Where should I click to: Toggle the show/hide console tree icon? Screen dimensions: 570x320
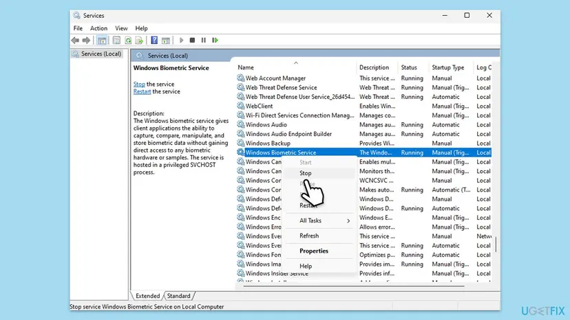(x=102, y=41)
